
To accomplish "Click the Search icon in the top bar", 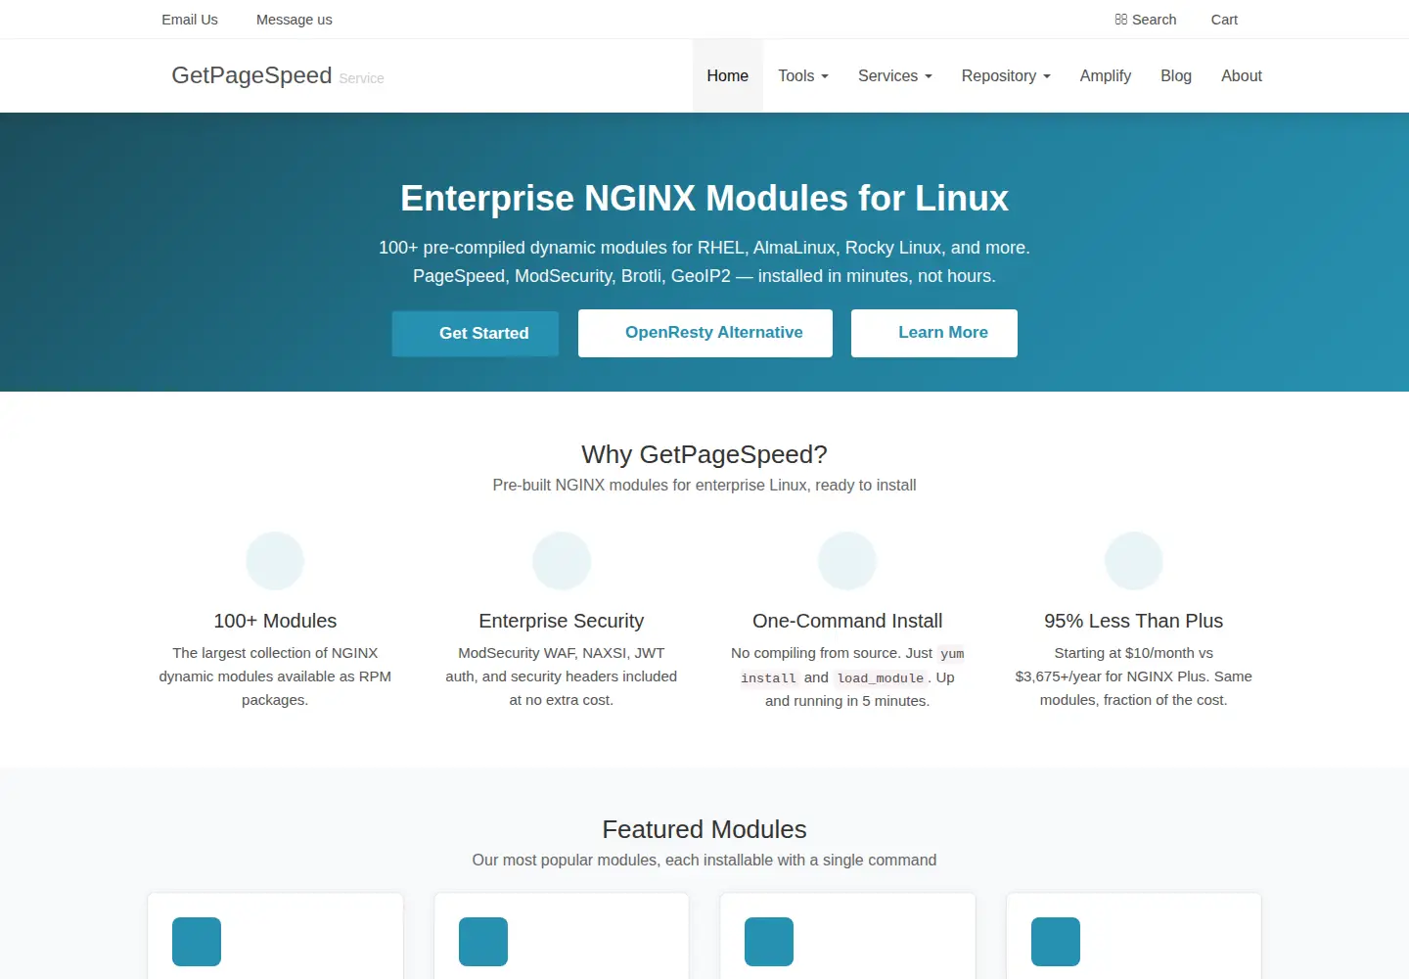I will tap(1121, 20).
